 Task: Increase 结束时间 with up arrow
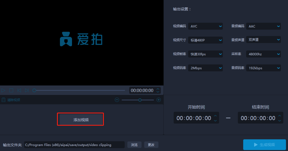(279, 116)
